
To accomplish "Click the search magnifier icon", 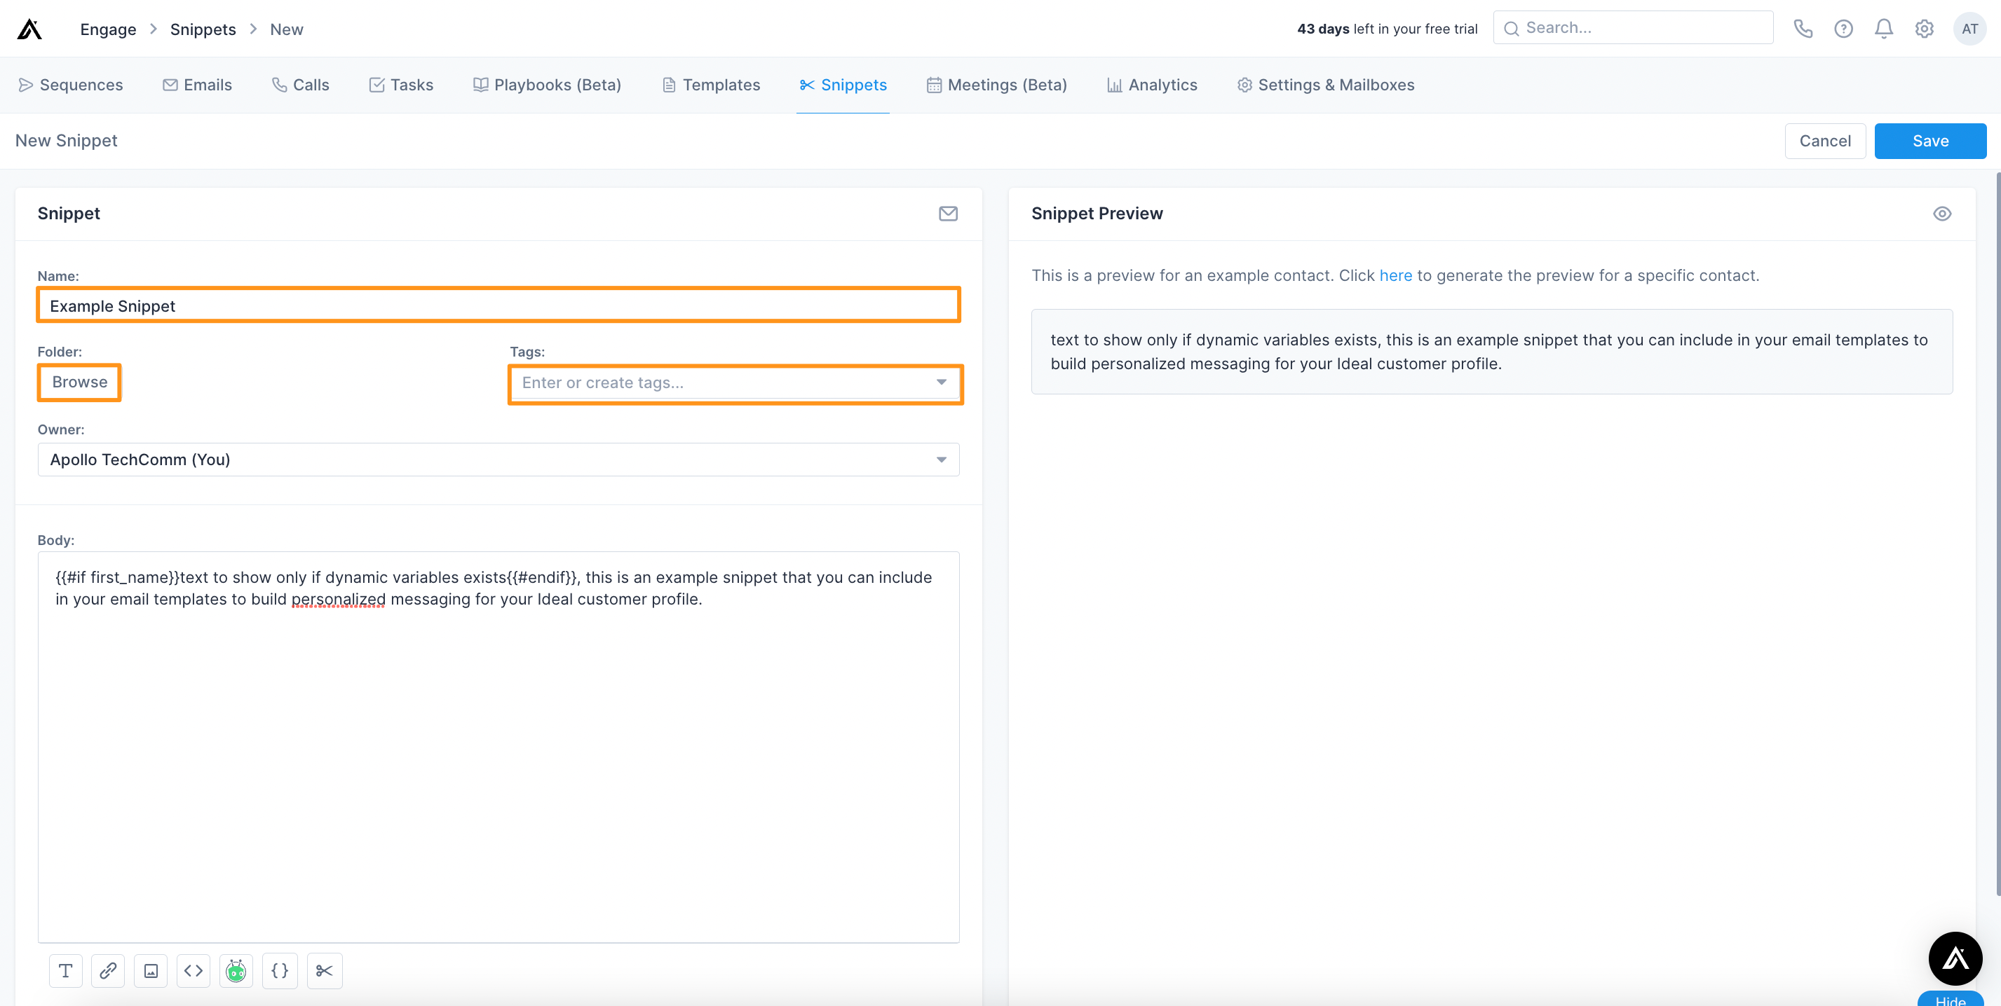I will (1511, 29).
